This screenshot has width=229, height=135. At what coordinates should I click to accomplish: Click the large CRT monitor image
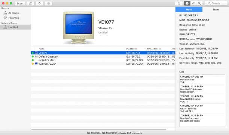[x=79, y=27]
